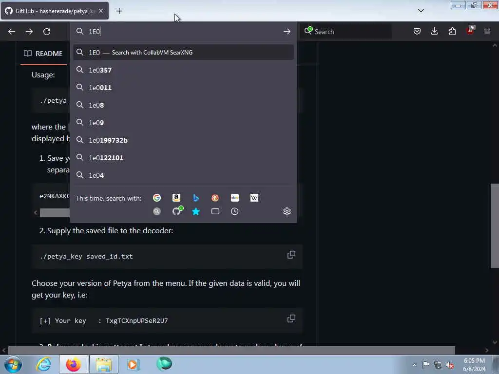Add GitHub search engine icon
Viewport: 499px width, 374px height.
tap(177, 211)
